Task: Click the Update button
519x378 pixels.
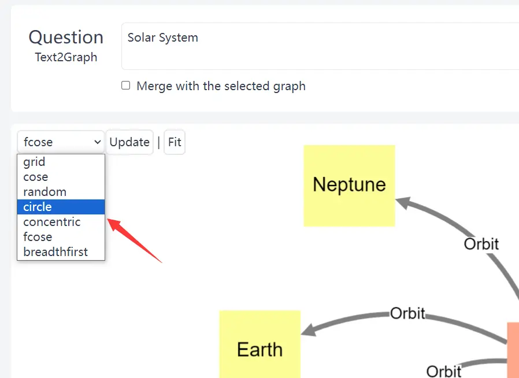Action: coord(129,142)
